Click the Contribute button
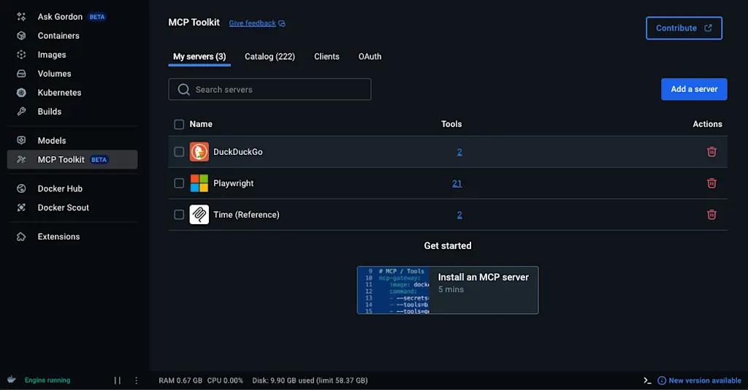 pyautogui.click(x=684, y=28)
